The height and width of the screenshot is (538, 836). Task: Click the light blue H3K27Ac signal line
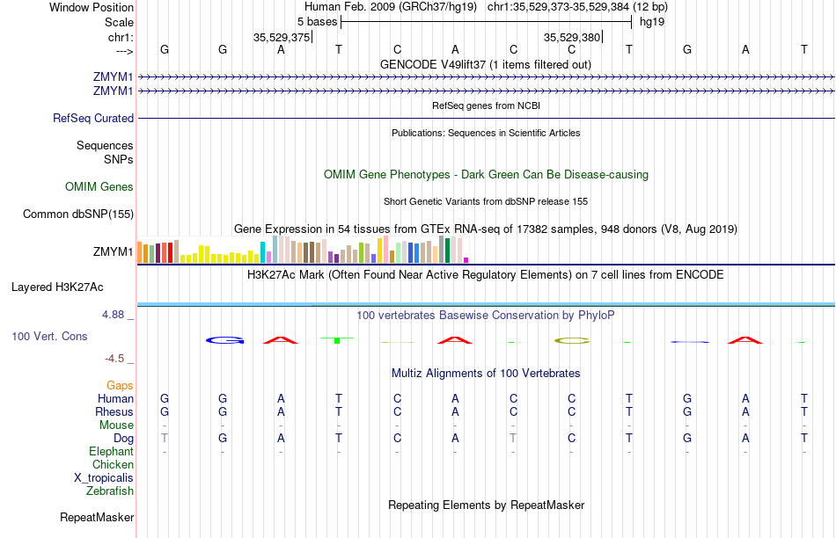pos(487,304)
